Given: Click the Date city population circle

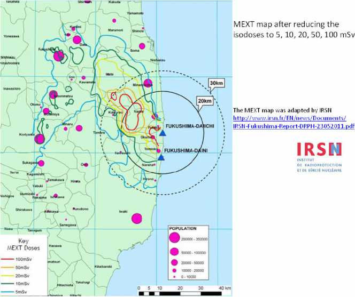Looking at the screenshot, I should (x=77, y=40).
